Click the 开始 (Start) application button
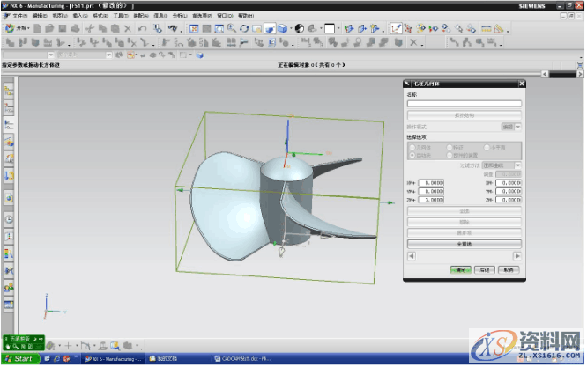 20,28
